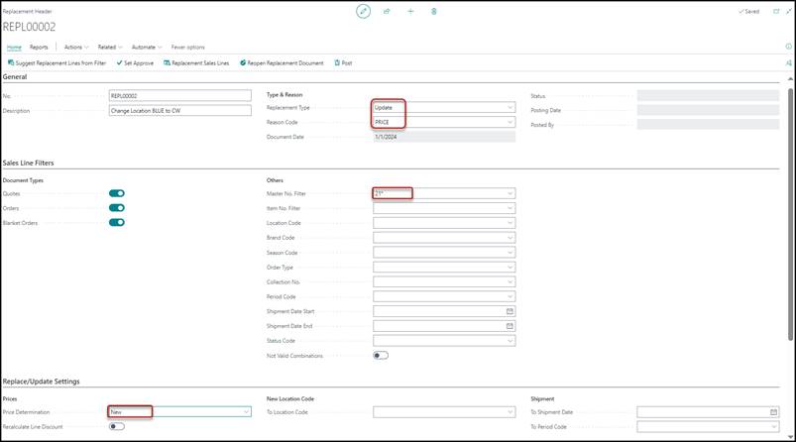Enable Not Valid Combinations toggle
Image resolution: width=796 pixels, height=442 pixels.
[x=381, y=355]
